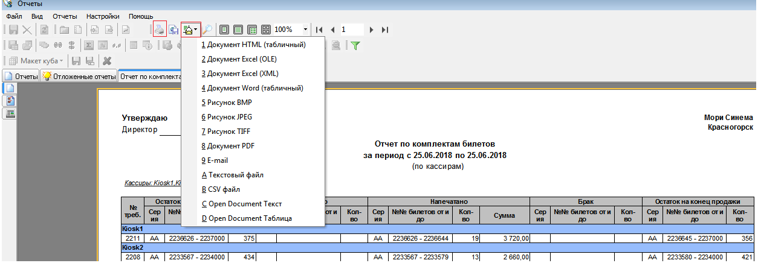Screen dimensions: 758x263
Task: Click the green funnel filter icon
Action: point(356,45)
